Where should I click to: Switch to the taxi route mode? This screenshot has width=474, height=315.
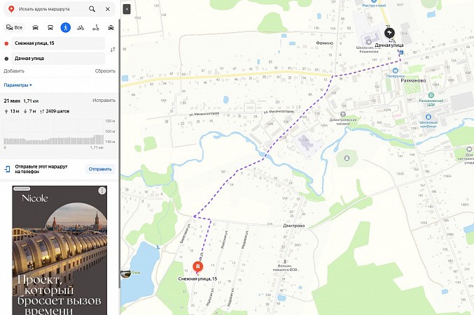click(x=111, y=28)
